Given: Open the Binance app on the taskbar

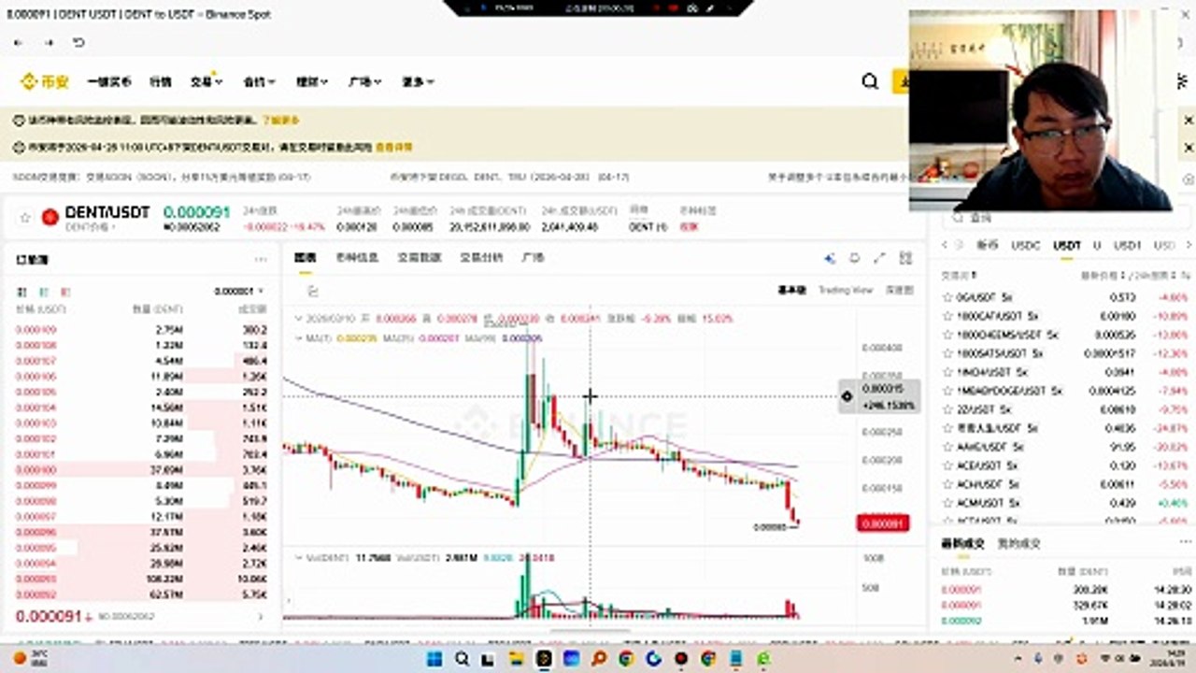Looking at the screenshot, I should coord(544,659).
